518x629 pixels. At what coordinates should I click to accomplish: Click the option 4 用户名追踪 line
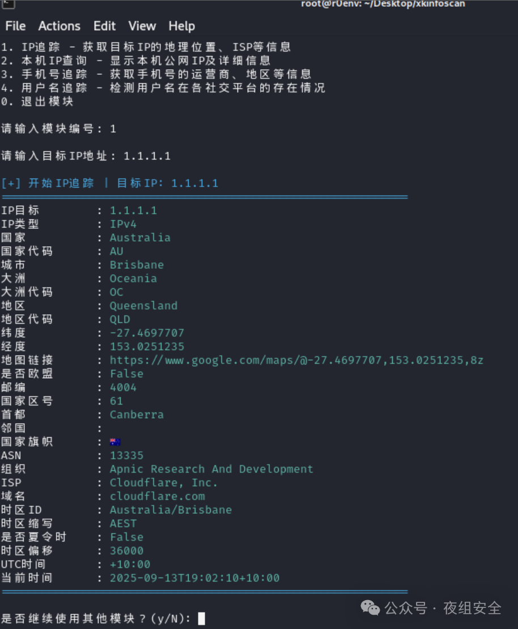pos(163,88)
